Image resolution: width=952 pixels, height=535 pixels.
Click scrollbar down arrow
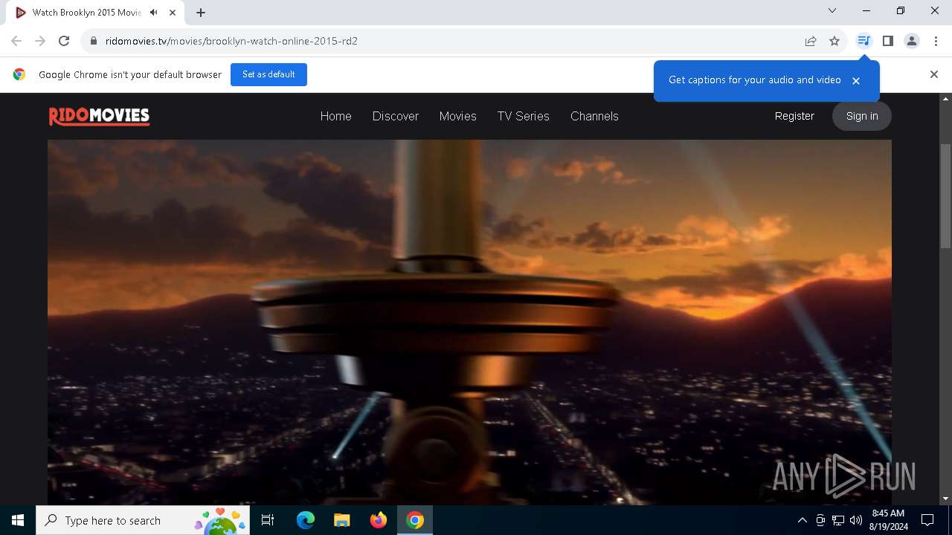click(x=946, y=499)
